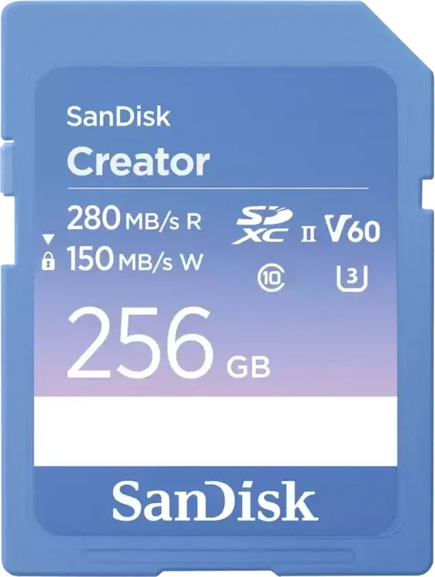Click the Creator product name
This screenshot has width=435, height=577.
pyautogui.click(x=138, y=161)
